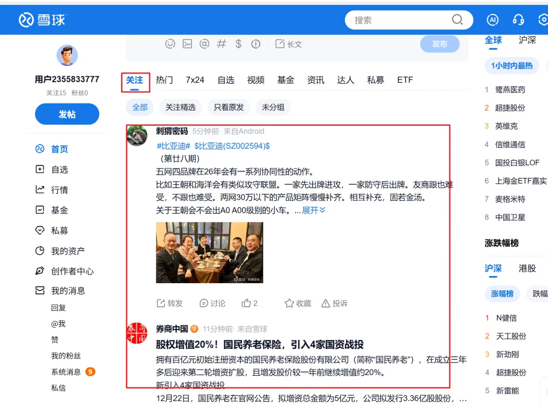Image resolution: width=548 pixels, height=403 pixels.
Task: Add a topic with # icon
Action: [x=222, y=44]
